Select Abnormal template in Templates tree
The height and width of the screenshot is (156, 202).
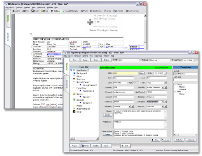tap(183, 89)
